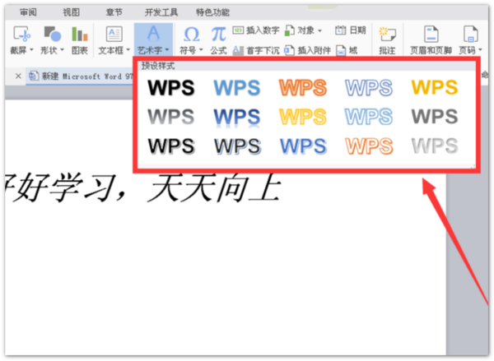Insert a 域 field
494x361 pixels.
[347, 50]
